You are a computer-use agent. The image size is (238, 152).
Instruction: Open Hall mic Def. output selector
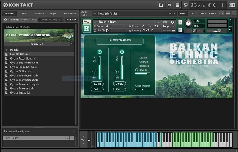(x=120, y=89)
